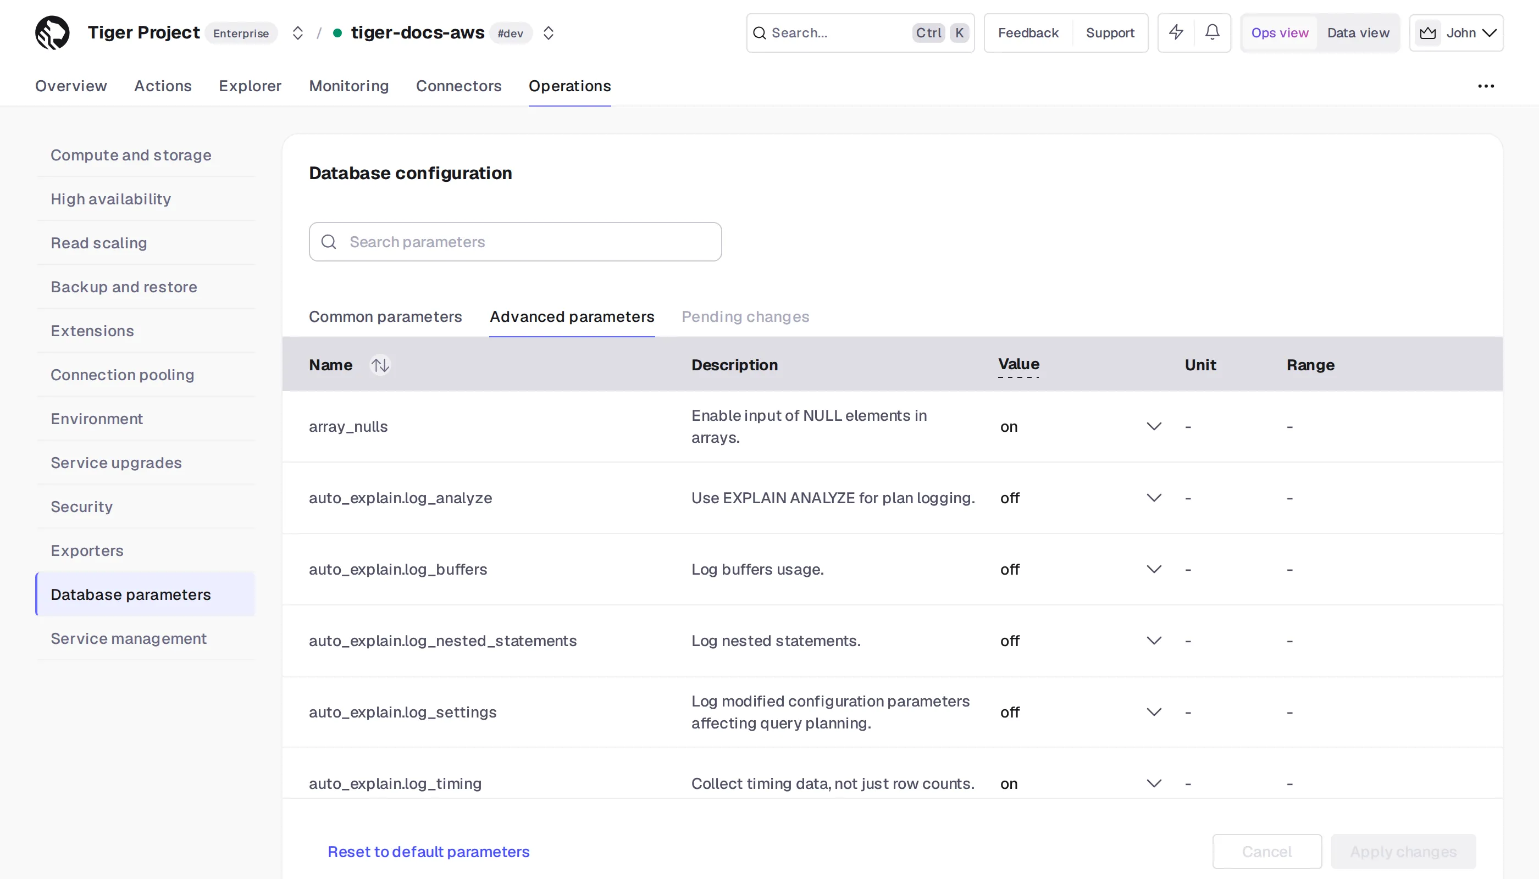
Task: Click the Value column header
Action: tap(1018, 365)
